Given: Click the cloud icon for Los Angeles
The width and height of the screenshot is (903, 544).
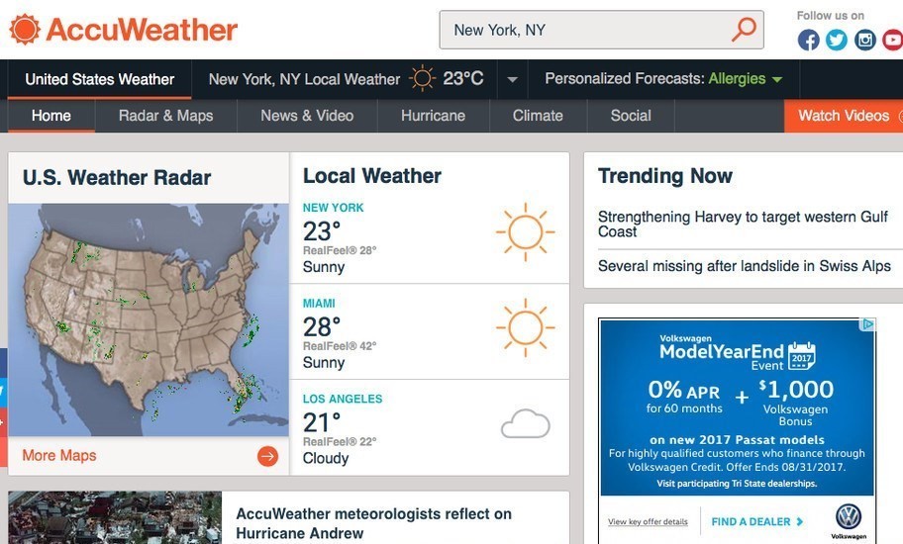Looking at the screenshot, I should click(525, 424).
